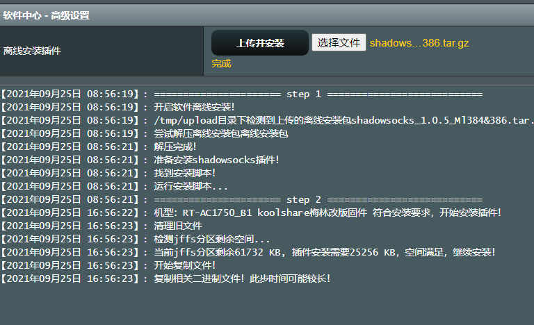Click the 准备安装shadowsocks插件 log line

(216, 160)
